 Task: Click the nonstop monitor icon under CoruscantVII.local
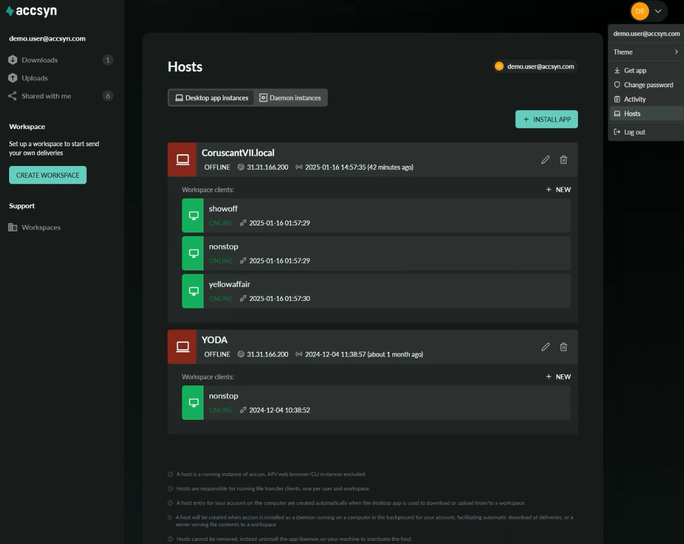[193, 253]
